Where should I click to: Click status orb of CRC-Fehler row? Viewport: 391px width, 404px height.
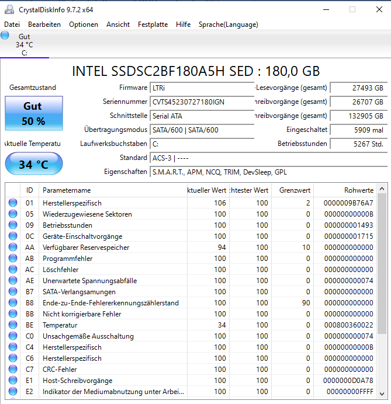click(13, 369)
